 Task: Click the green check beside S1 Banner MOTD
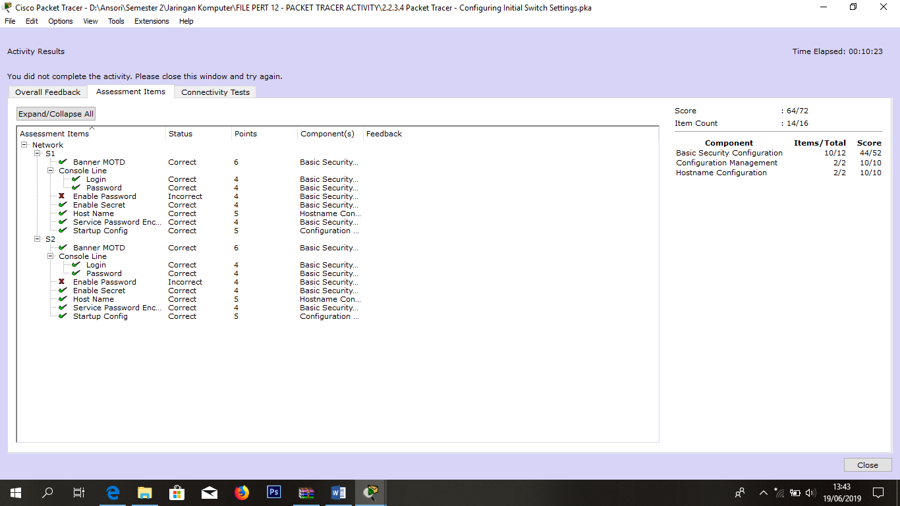point(63,161)
